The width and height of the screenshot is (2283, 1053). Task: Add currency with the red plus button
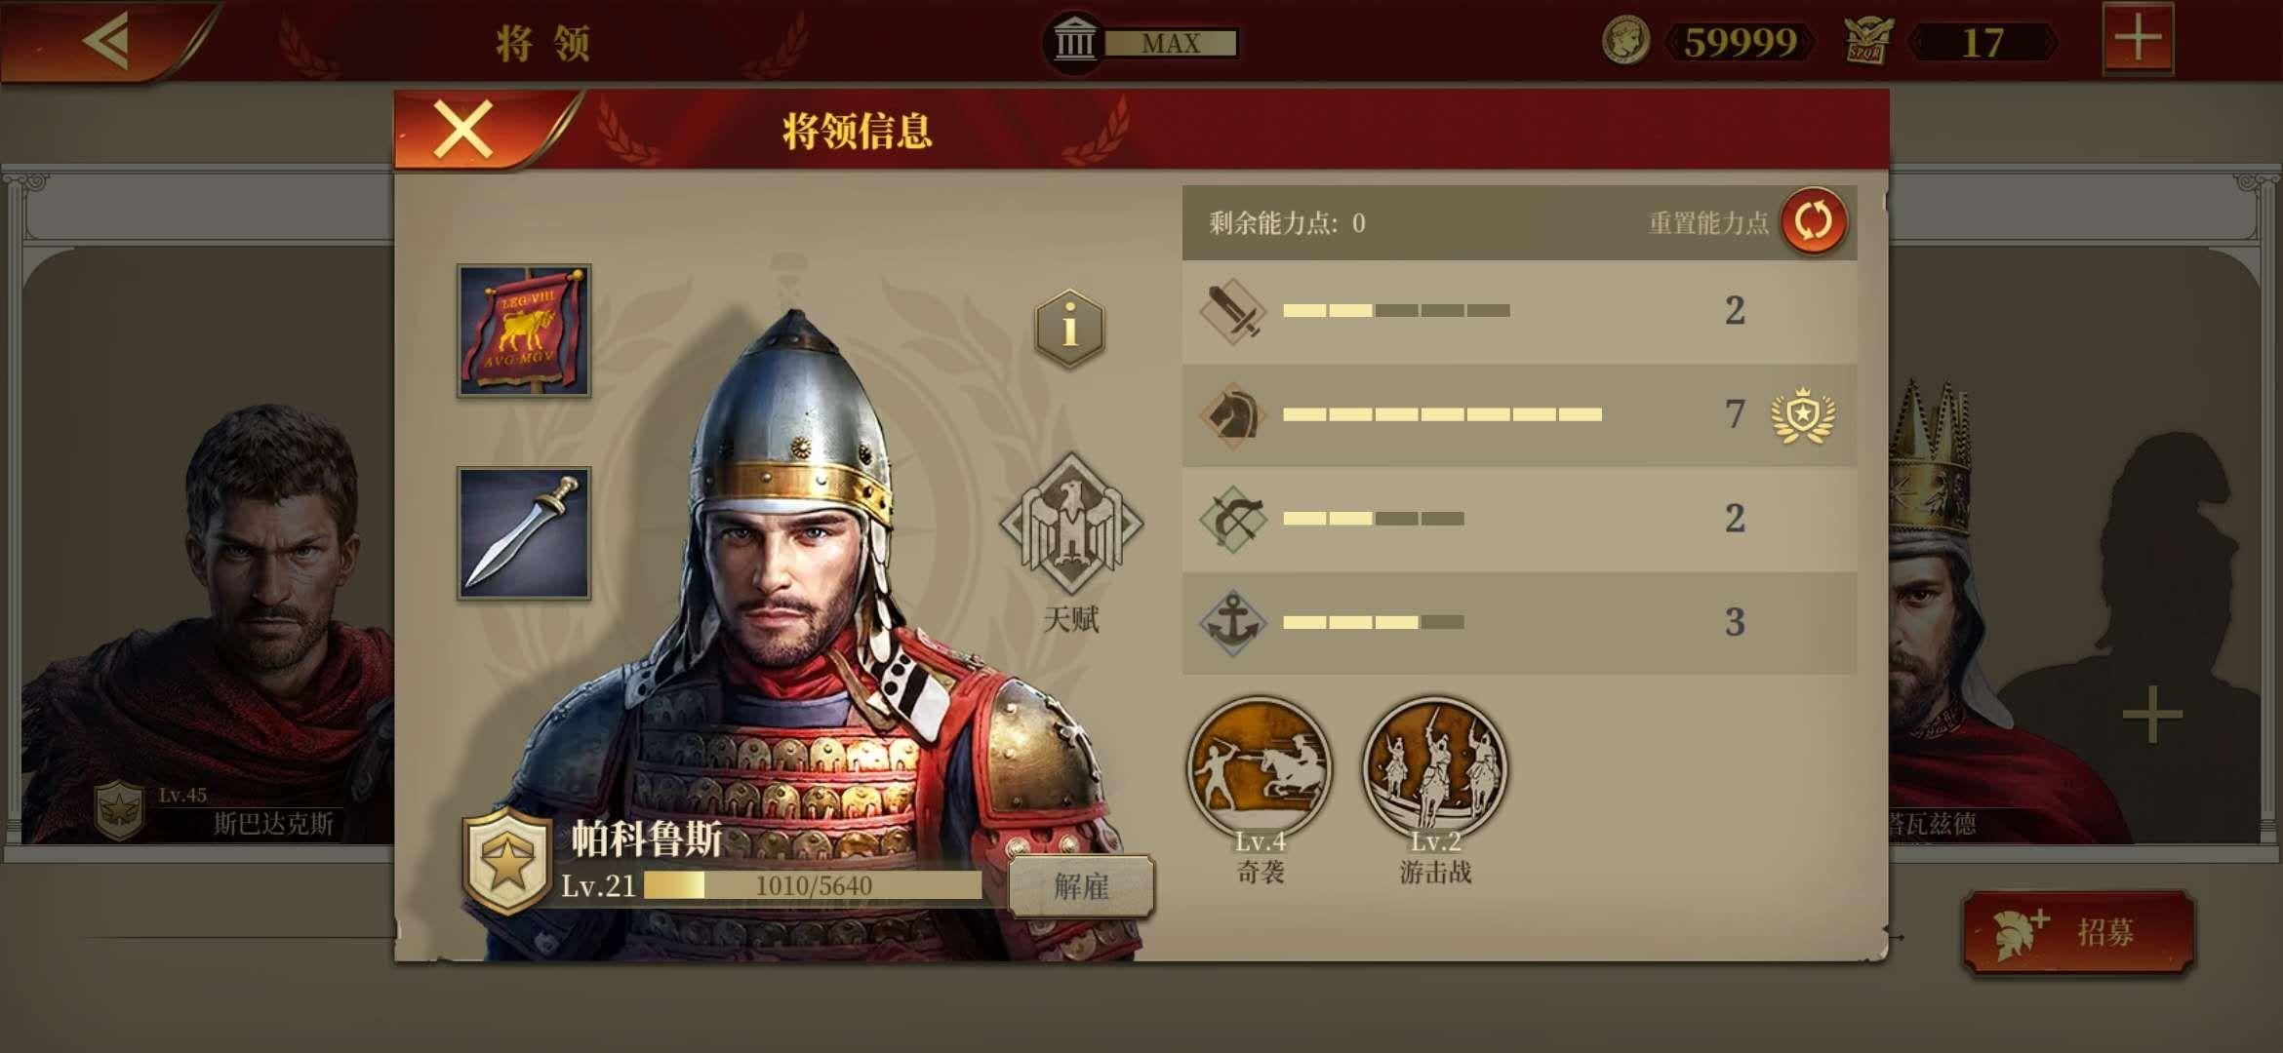[x=2138, y=39]
